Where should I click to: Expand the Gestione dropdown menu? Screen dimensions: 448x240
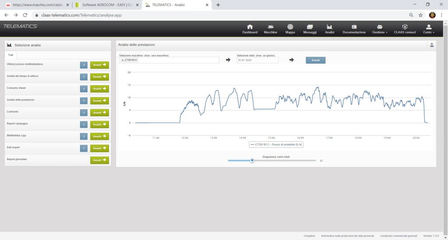(x=380, y=29)
